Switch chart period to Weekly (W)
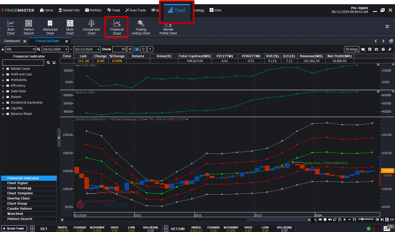 point(130,49)
